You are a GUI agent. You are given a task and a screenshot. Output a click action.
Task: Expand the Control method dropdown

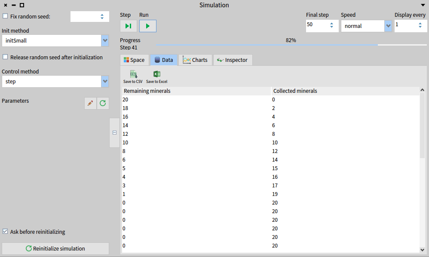pos(105,81)
